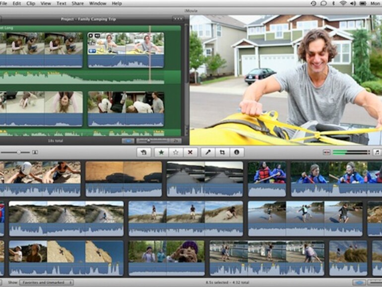Open the Clip menu
The width and height of the screenshot is (382, 287).
(31, 3)
